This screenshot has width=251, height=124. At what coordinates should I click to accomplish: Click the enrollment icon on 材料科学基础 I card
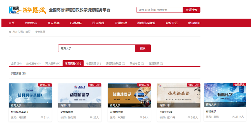click(x=42, y=117)
